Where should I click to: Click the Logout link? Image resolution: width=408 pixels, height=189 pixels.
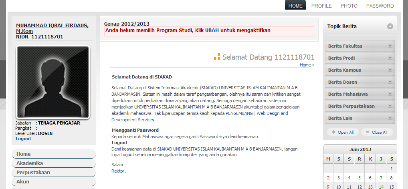tap(23, 139)
